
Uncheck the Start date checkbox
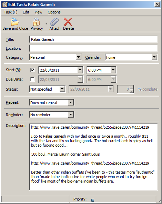click(x=32, y=70)
